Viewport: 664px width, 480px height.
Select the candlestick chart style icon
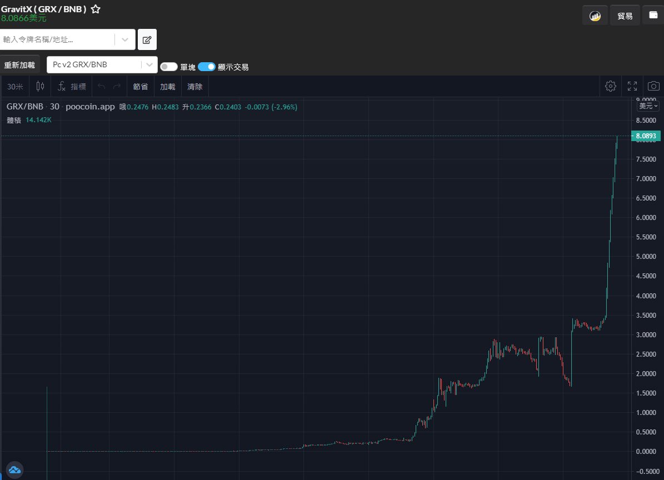point(39,86)
